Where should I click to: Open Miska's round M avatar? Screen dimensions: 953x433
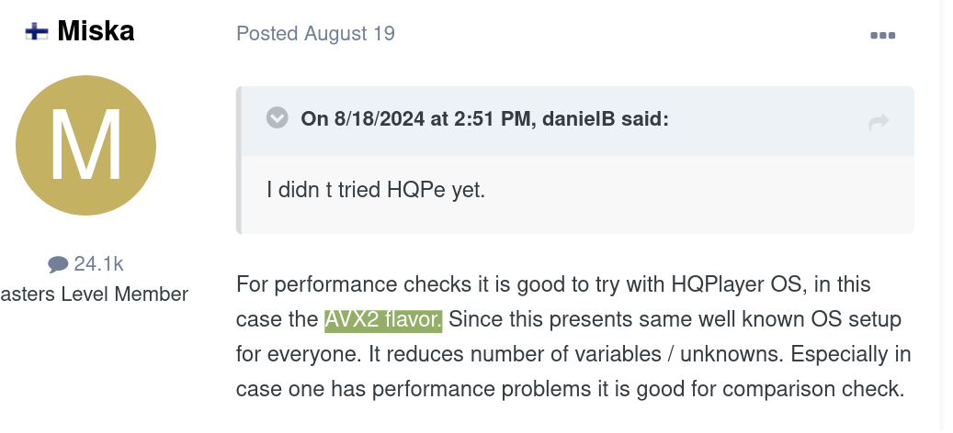coord(85,146)
